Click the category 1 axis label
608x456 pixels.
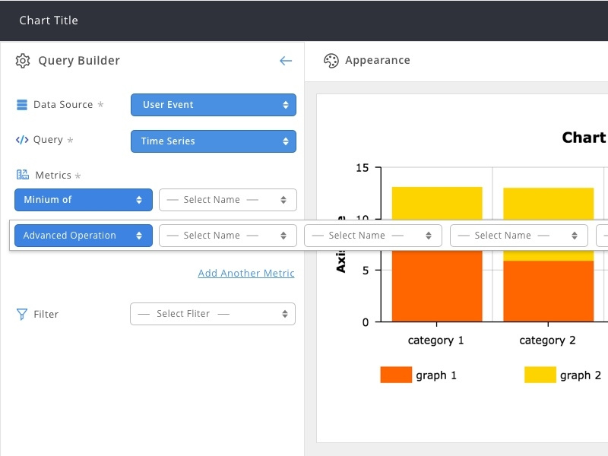coord(435,340)
